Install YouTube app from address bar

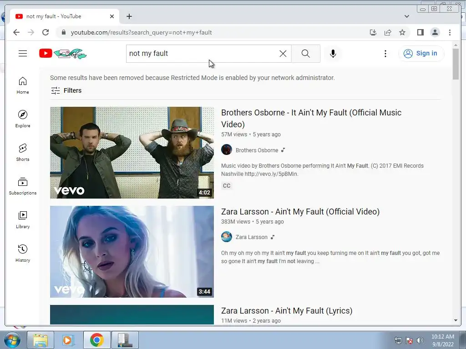click(373, 32)
